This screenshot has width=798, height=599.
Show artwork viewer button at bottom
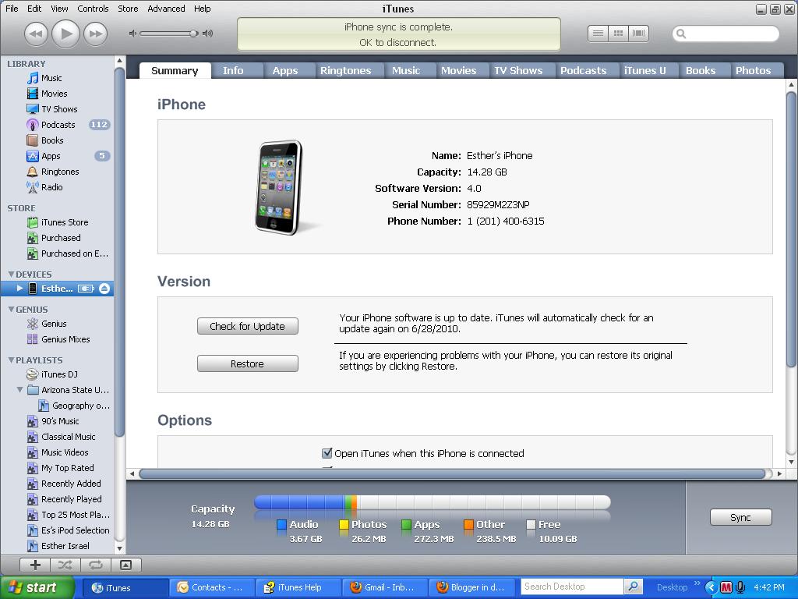click(125, 565)
